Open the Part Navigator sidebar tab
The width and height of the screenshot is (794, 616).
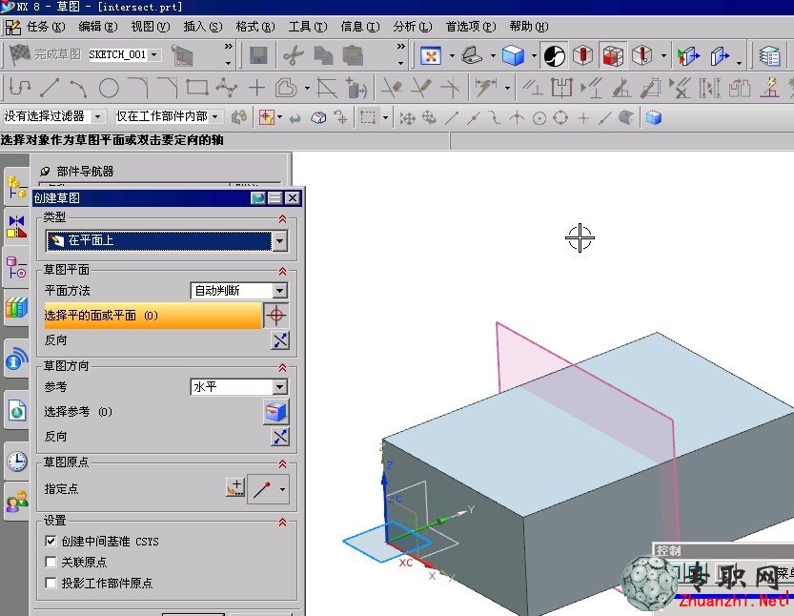(x=17, y=267)
